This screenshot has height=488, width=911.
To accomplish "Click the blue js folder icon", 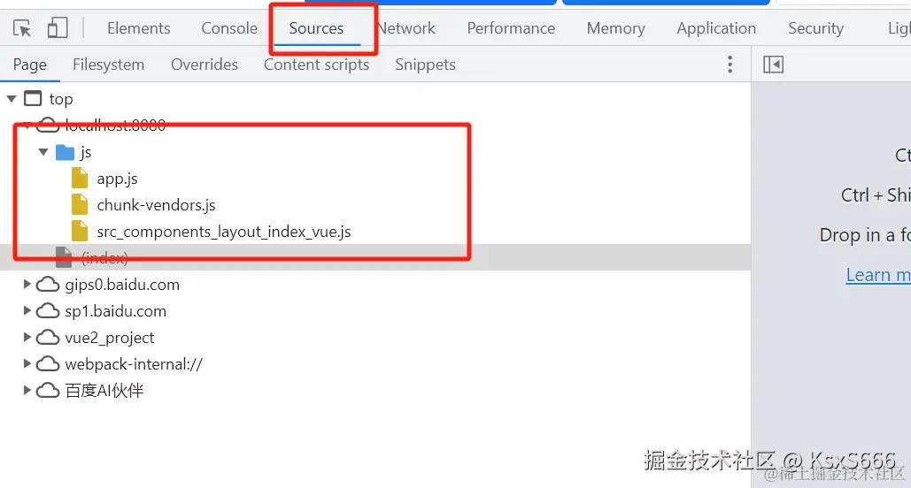I will coord(65,152).
